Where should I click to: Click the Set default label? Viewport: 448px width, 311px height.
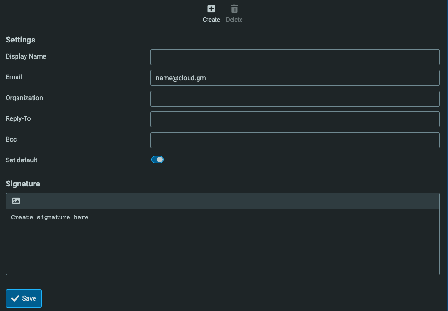click(x=22, y=160)
